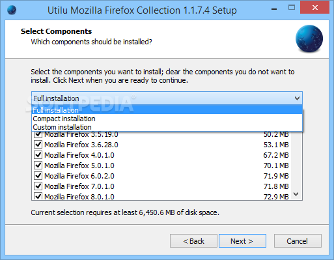
Task: Go to the next setup step
Action: (242, 241)
